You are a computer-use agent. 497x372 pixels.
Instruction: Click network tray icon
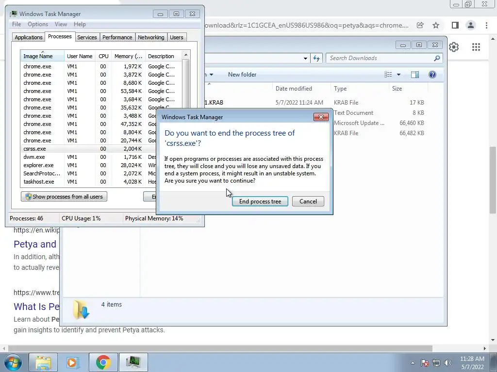pos(436,363)
